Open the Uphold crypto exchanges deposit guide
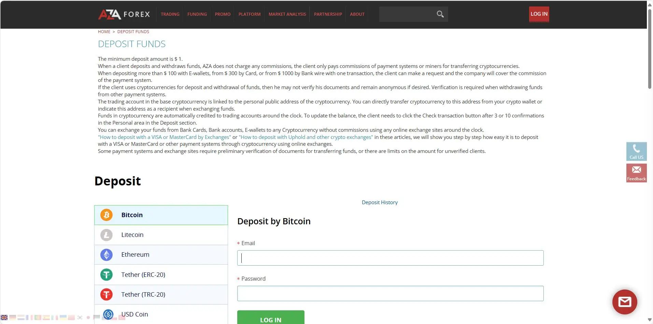This screenshot has width=653, height=324. 306,137
